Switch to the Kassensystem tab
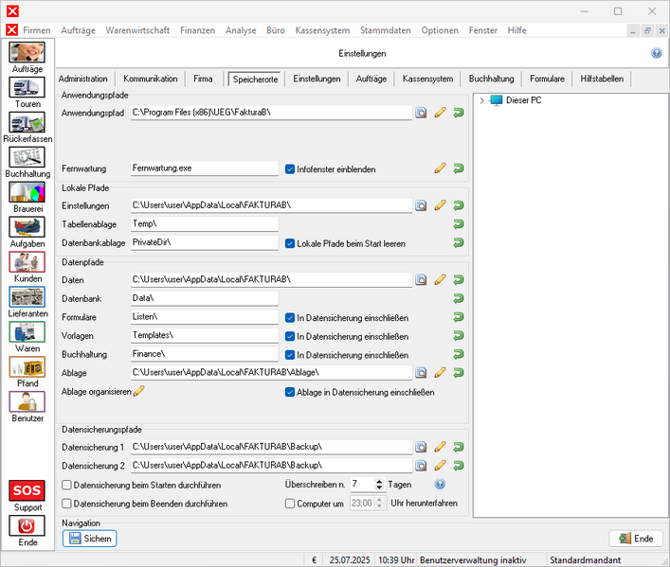670x567 pixels. click(426, 79)
